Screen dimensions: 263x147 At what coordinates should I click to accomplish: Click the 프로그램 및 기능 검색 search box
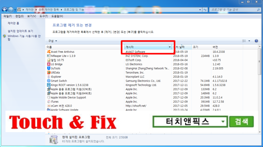(x=233, y=10)
